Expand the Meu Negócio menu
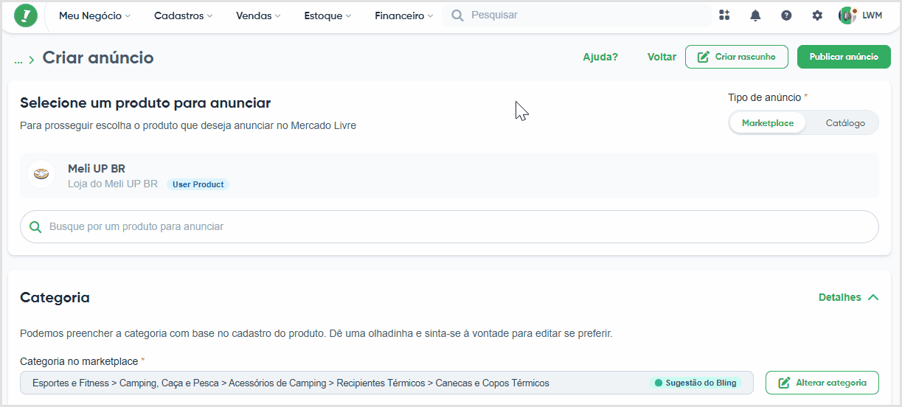The image size is (902, 407). click(x=94, y=15)
